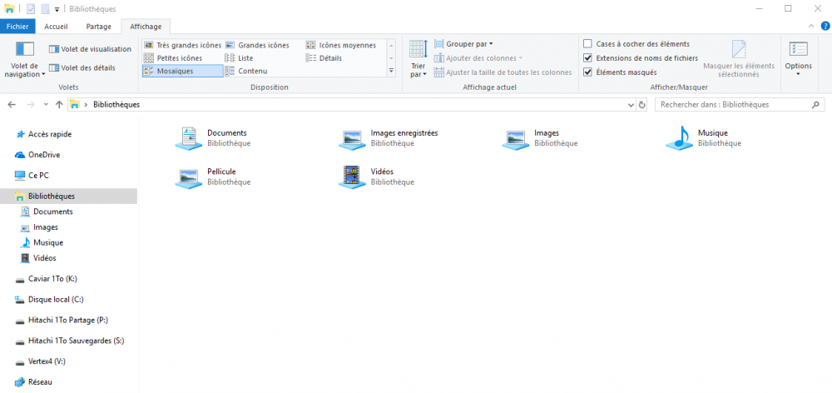Select Grandes icônes layout
Image resolution: width=832 pixels, height=393 pixels.
257,45
